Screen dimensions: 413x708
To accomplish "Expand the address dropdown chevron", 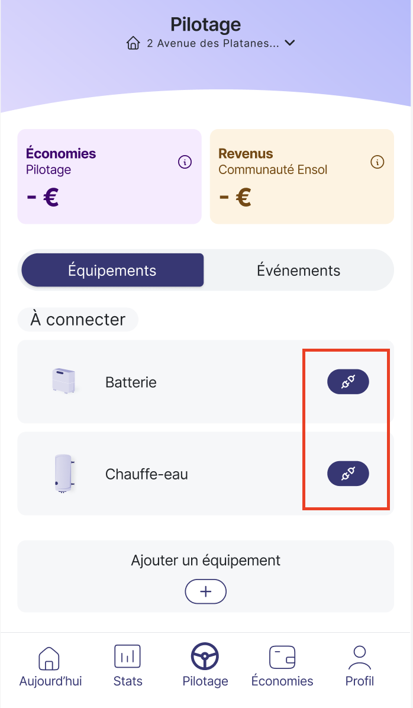I will tap(290, 43).
